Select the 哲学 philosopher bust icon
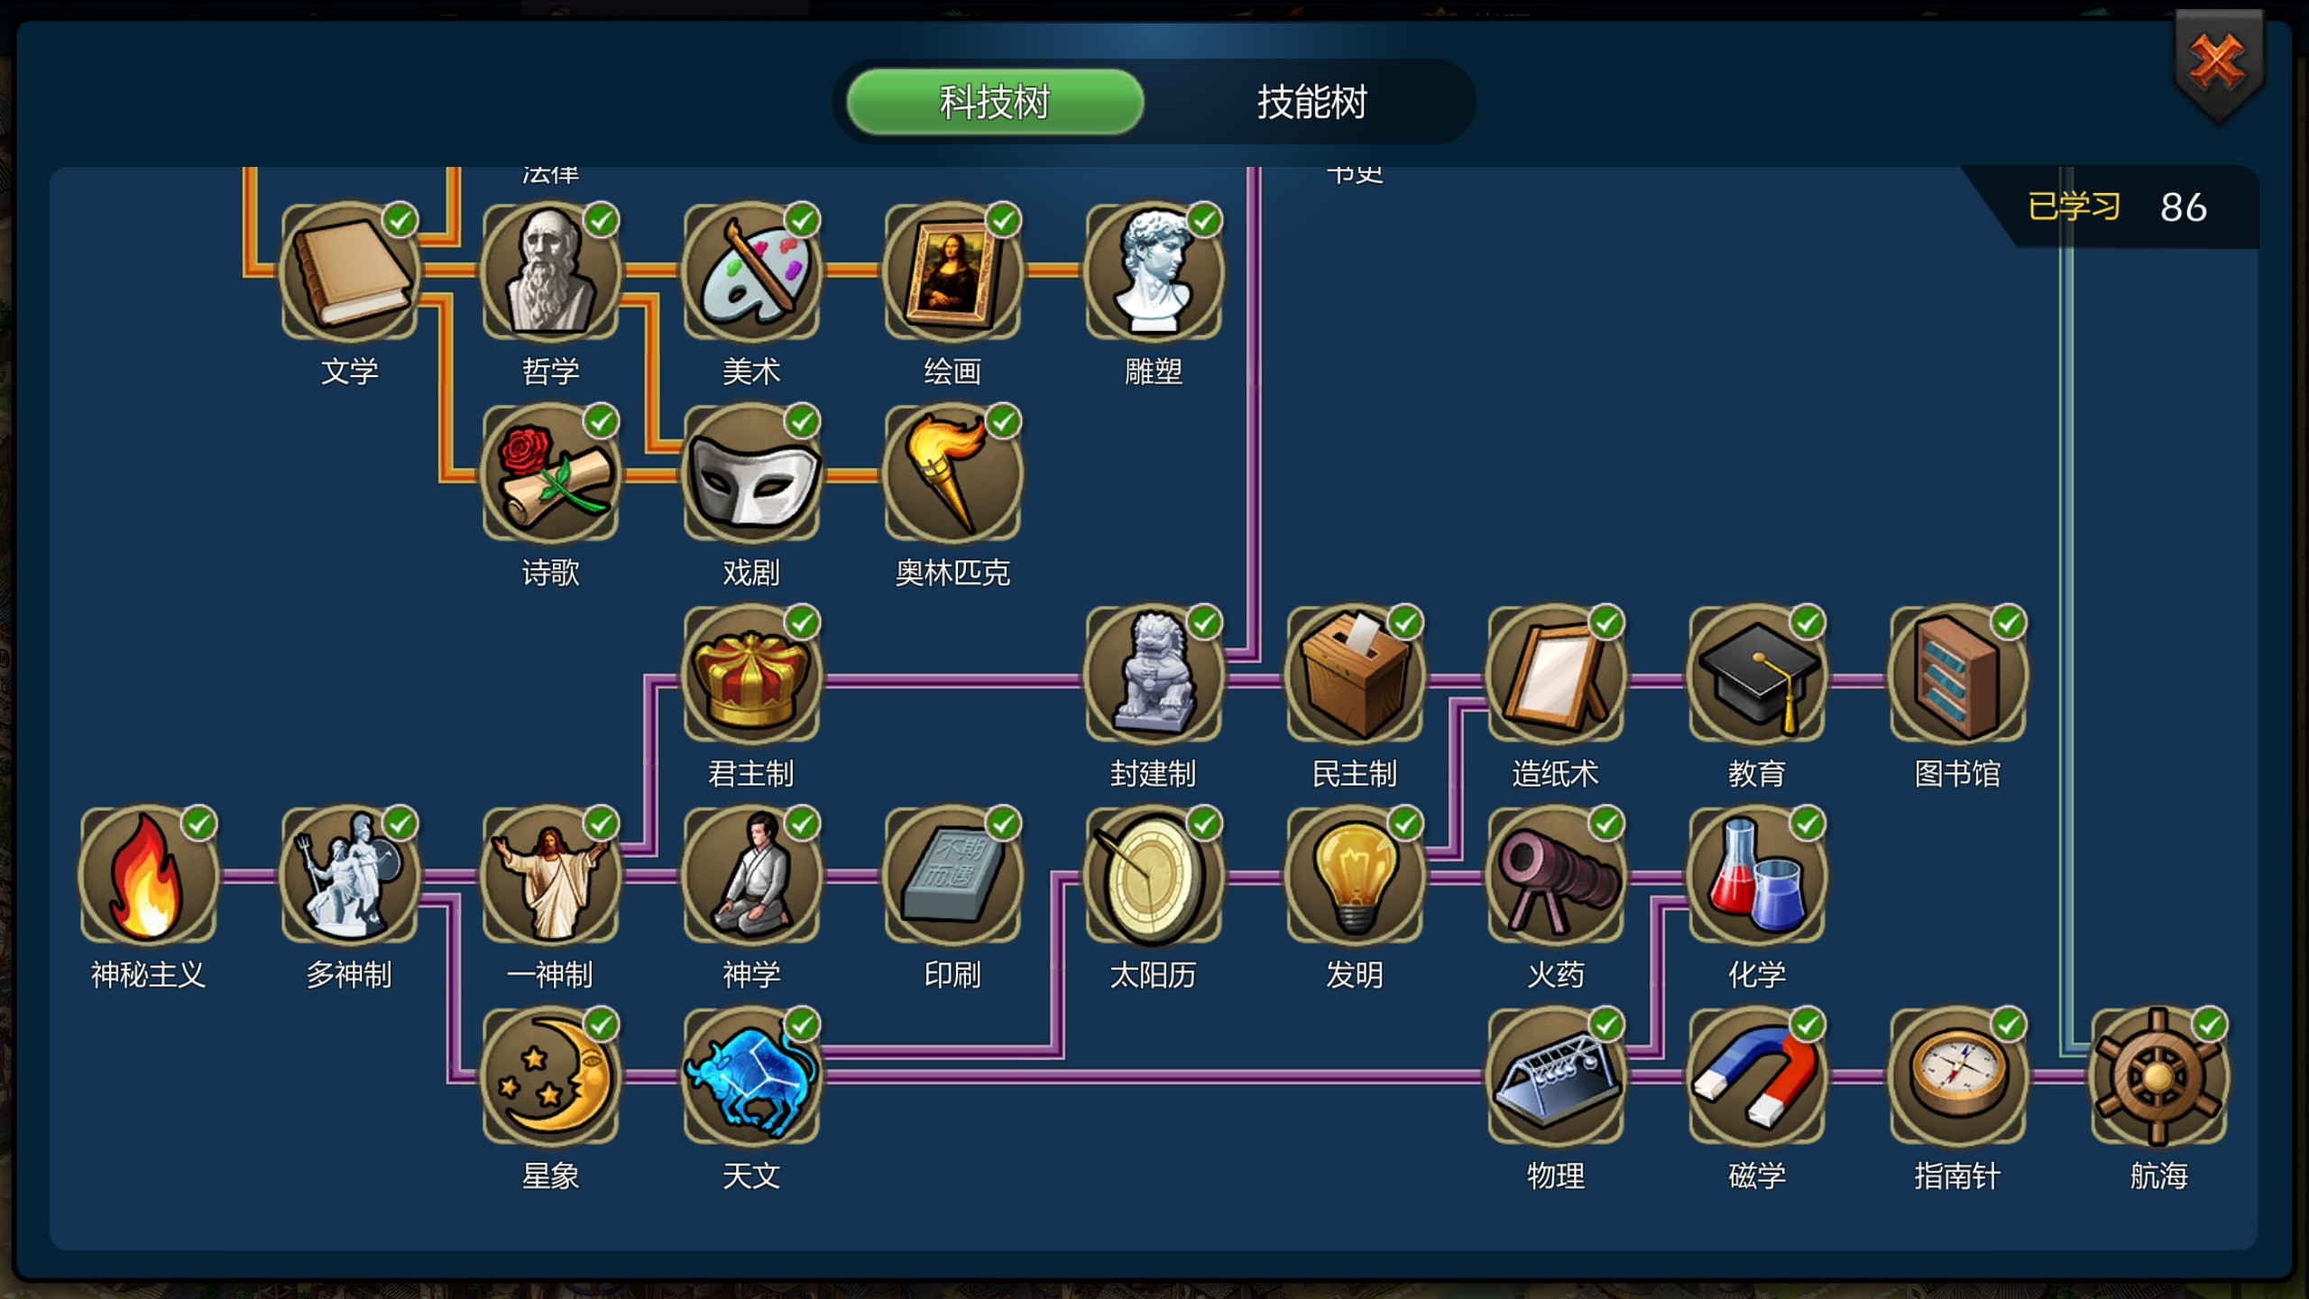The image size is (2309, 1299). coord(550,271)
